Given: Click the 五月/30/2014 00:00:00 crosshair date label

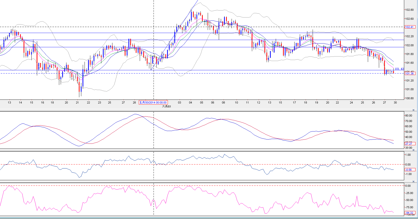Looking at the screenshot, I should 153,102.
